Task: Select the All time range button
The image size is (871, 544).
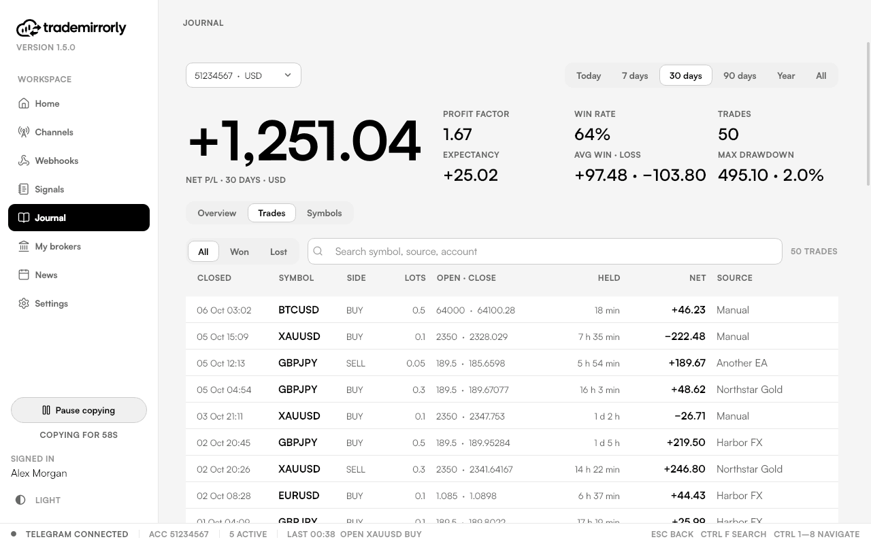Action: pos(821,75)
